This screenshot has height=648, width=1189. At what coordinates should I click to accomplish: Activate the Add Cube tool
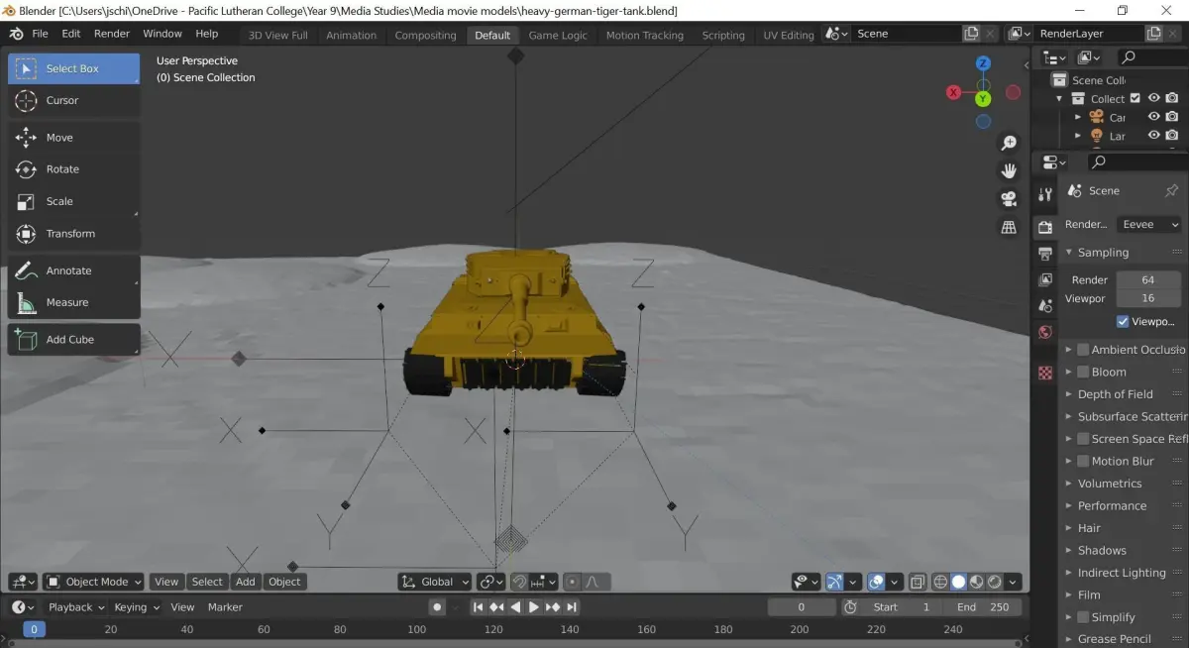pos(74,339)
